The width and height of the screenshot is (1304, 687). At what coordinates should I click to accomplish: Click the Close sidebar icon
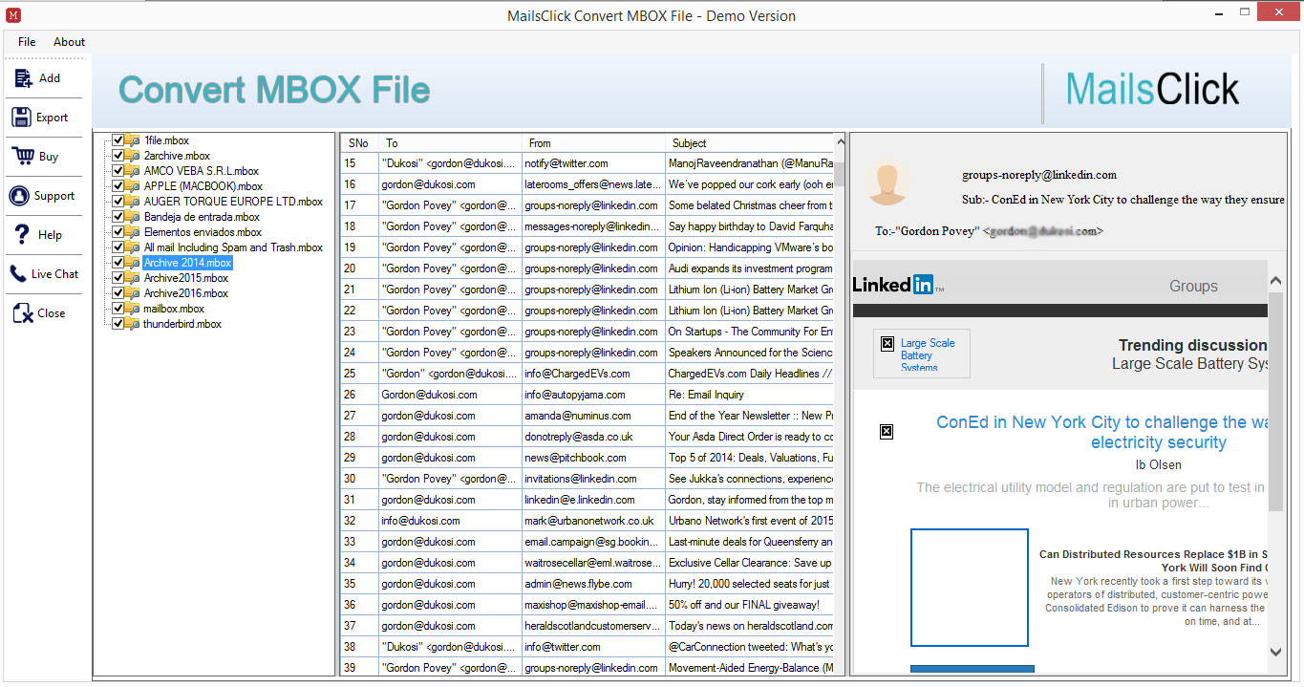22,312
